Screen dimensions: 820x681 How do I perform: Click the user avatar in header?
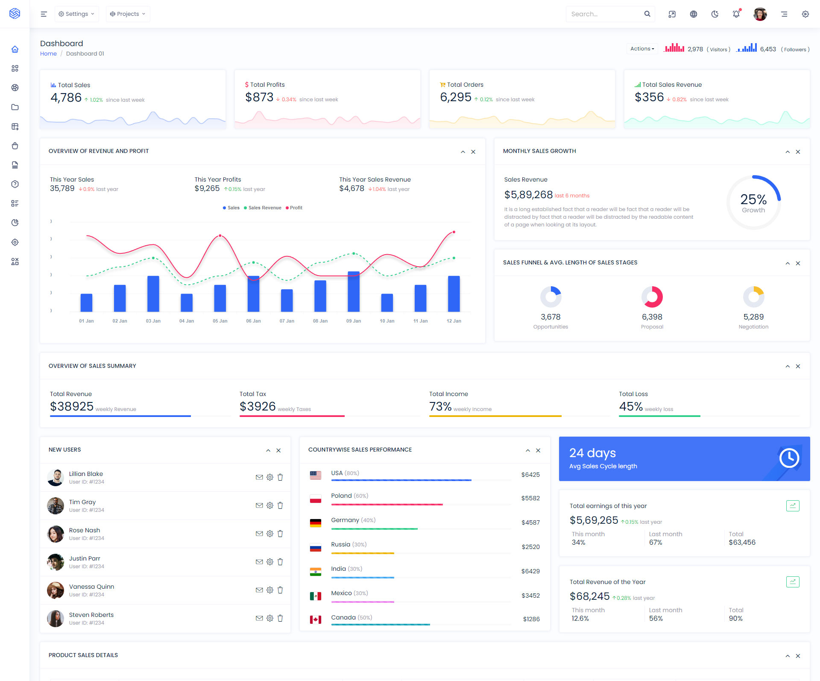click(x=760, y=14)
